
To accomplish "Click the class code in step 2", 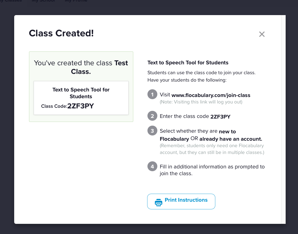I will 220,117.
